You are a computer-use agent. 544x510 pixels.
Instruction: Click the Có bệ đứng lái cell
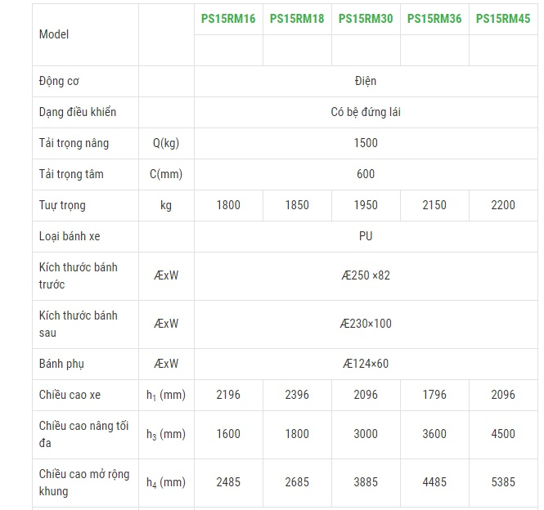(366, 112)
